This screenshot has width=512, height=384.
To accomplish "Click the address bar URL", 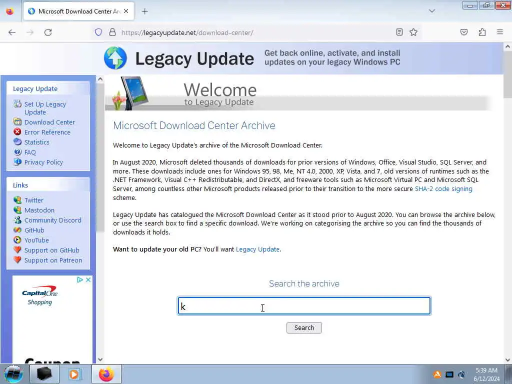I will pos(187,32).
